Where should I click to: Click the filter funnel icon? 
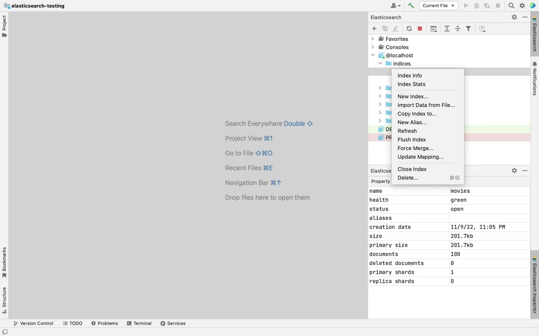468,28
